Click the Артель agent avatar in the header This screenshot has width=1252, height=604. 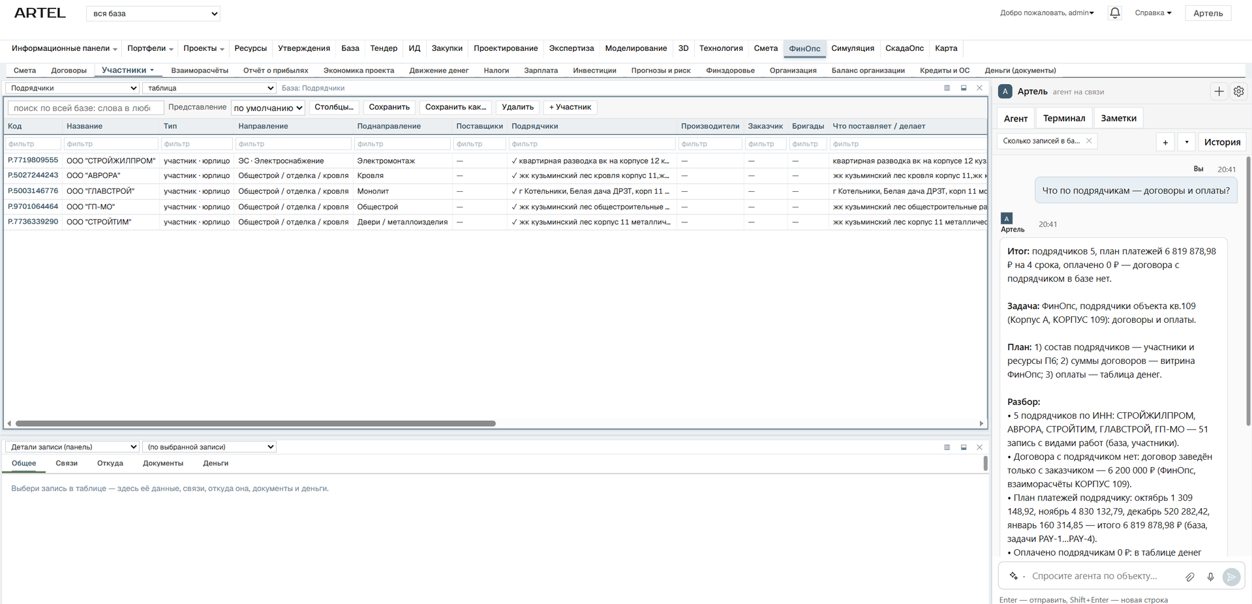pos(1005,91)
